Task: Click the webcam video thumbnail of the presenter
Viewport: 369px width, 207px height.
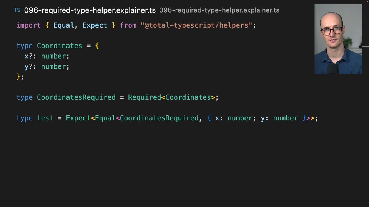Action: click(338, 39)
